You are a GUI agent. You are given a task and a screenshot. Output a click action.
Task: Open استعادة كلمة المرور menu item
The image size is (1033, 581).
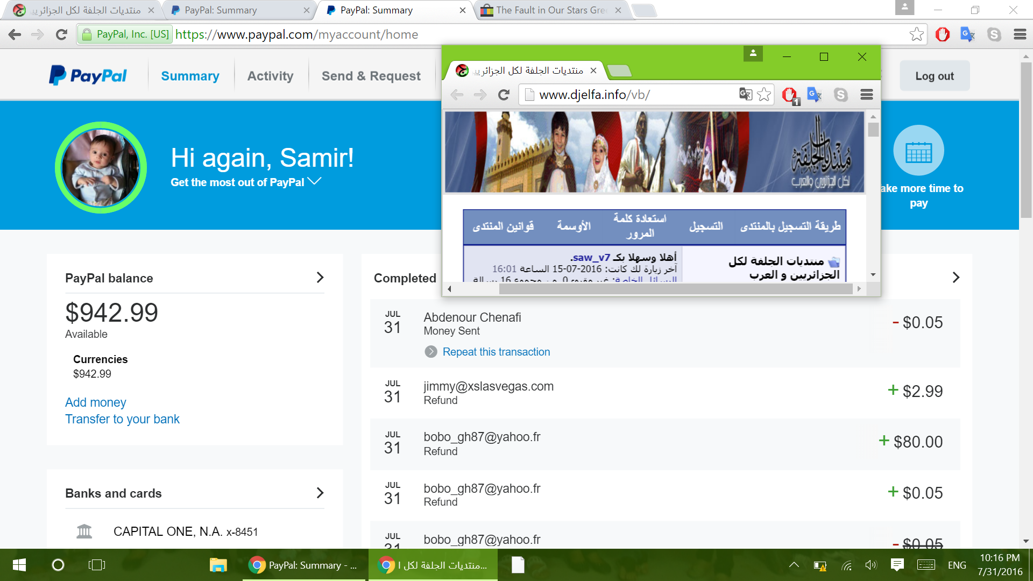[640, 226]
